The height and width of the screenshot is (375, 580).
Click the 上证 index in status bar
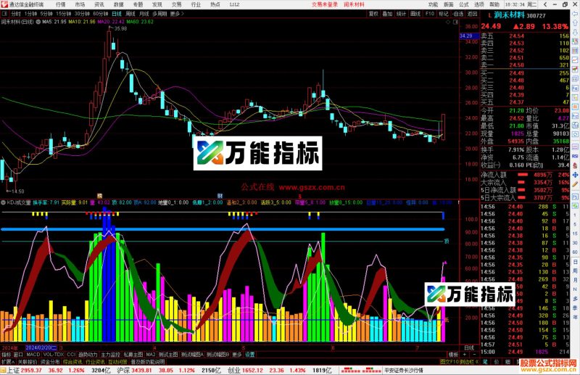(x=13, y=370)
